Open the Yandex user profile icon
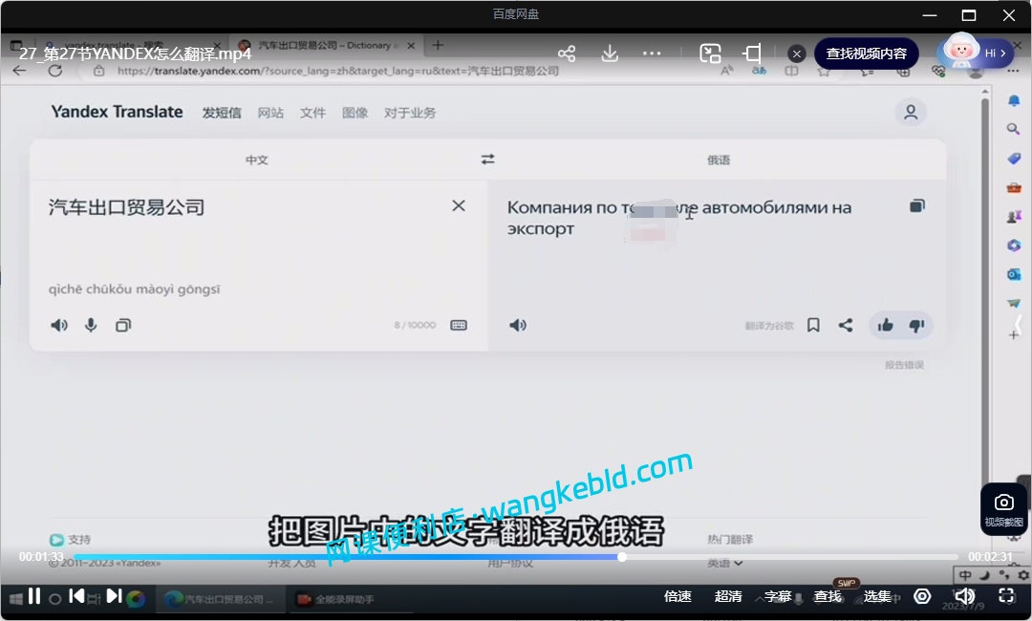1032x621 pixels. pos(911,112)
